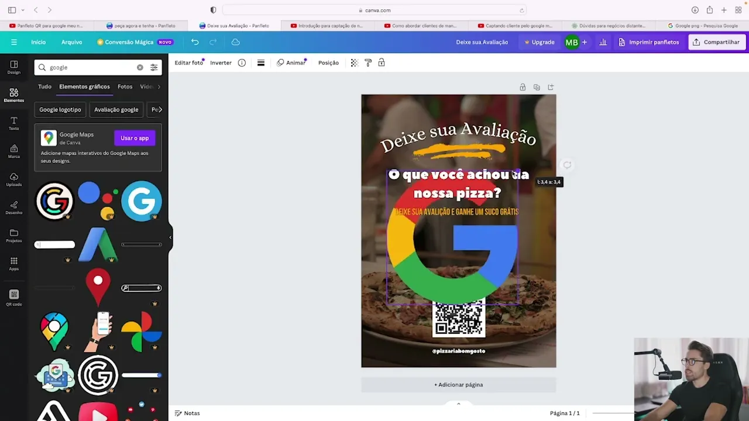Image resolution: width=749 pixels, height=421 pixels.
Task: Collapse the side panel handle
Action: [170, 237]
